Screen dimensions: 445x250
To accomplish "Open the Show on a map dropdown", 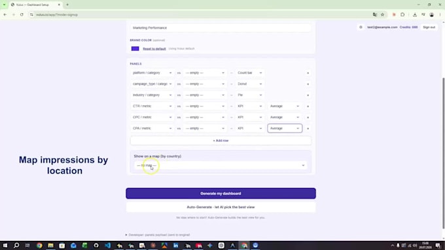I will tap(221, 165).
